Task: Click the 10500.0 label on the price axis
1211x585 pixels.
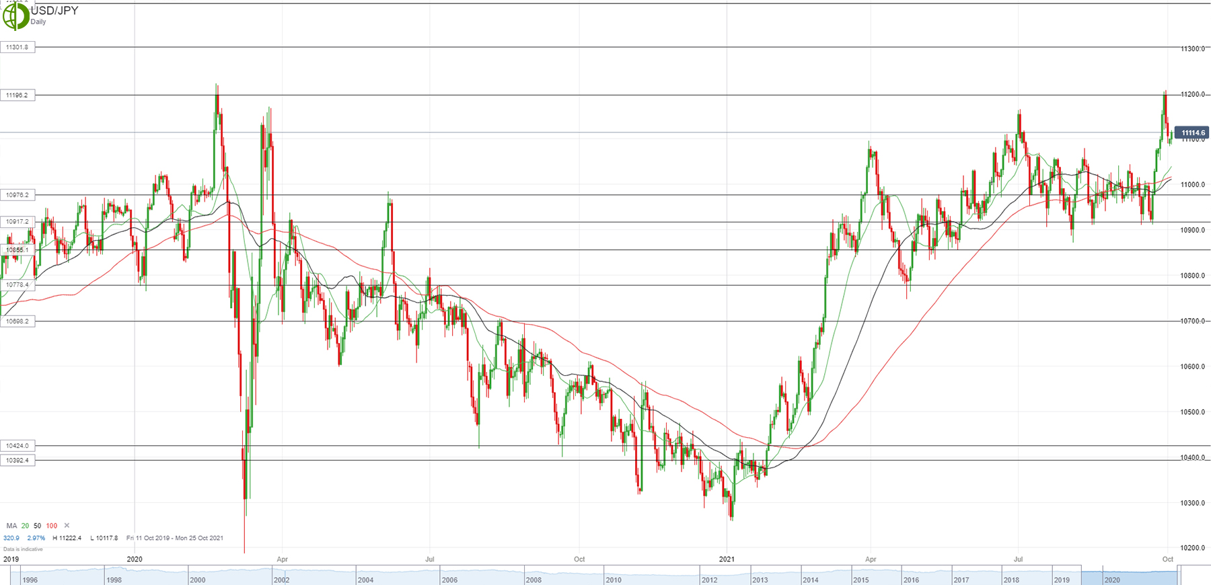Action: click(1193, 412)
